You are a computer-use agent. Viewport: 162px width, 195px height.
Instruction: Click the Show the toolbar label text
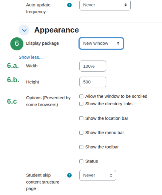[102, 147]
